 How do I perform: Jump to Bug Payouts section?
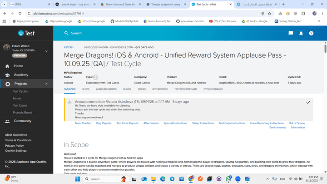[x=104, y=123]
